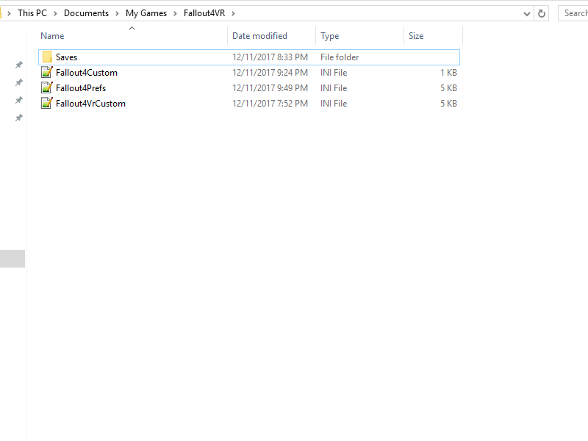Click date 12/11/2017 9:49 PM
The width and height of the screenshot is (588, 441).
click(270, 87)
